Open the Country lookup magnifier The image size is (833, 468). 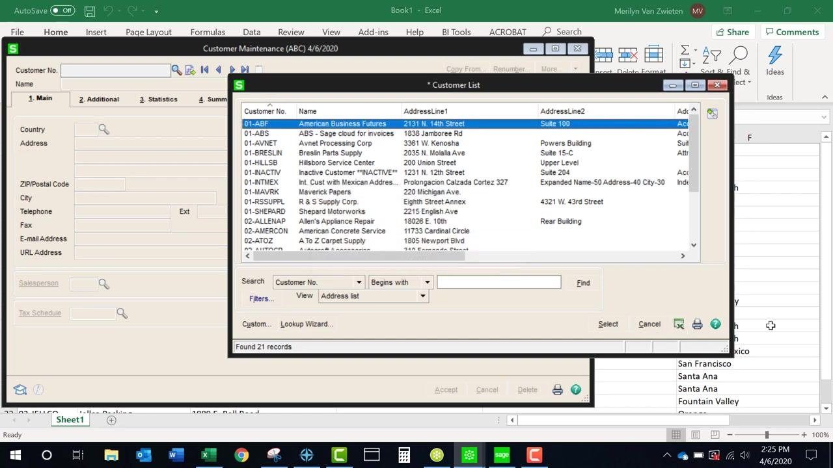point(103,129)
